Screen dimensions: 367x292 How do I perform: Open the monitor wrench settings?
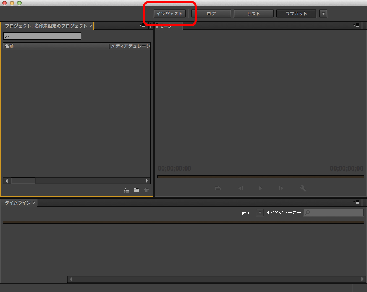(x=303, y=188)
